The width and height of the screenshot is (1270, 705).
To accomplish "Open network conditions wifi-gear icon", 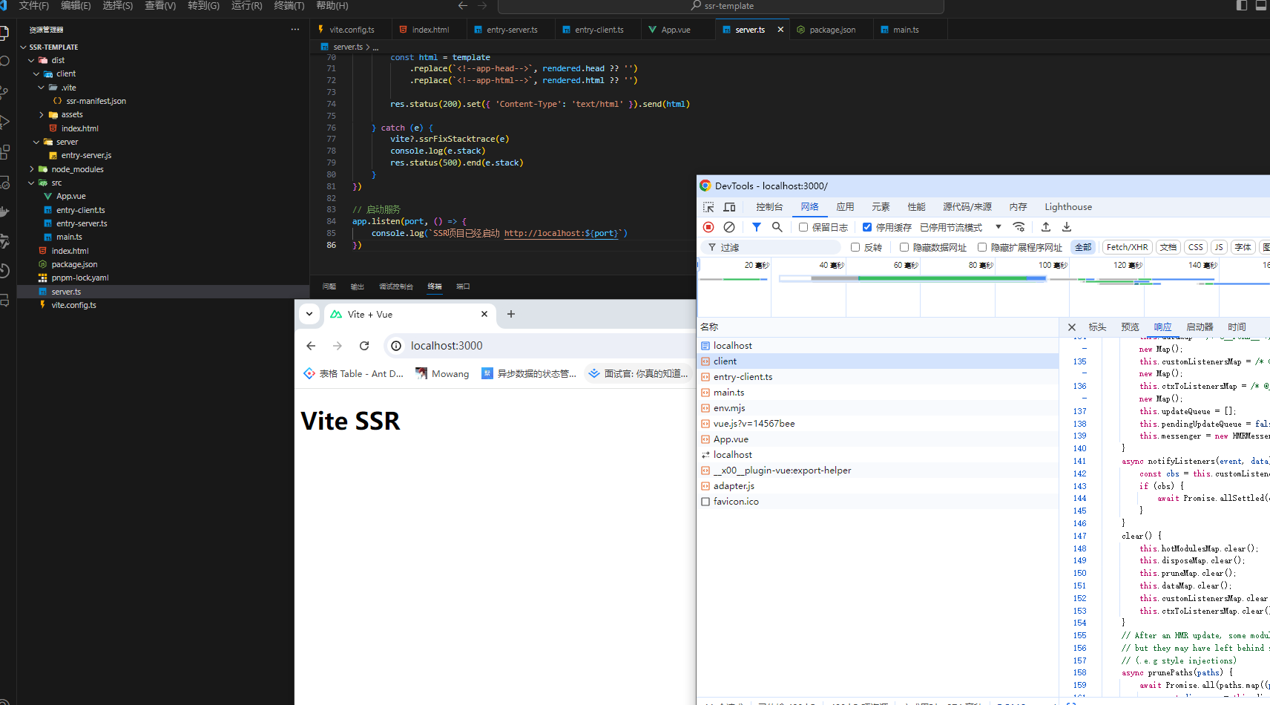I will (1019, 227).
